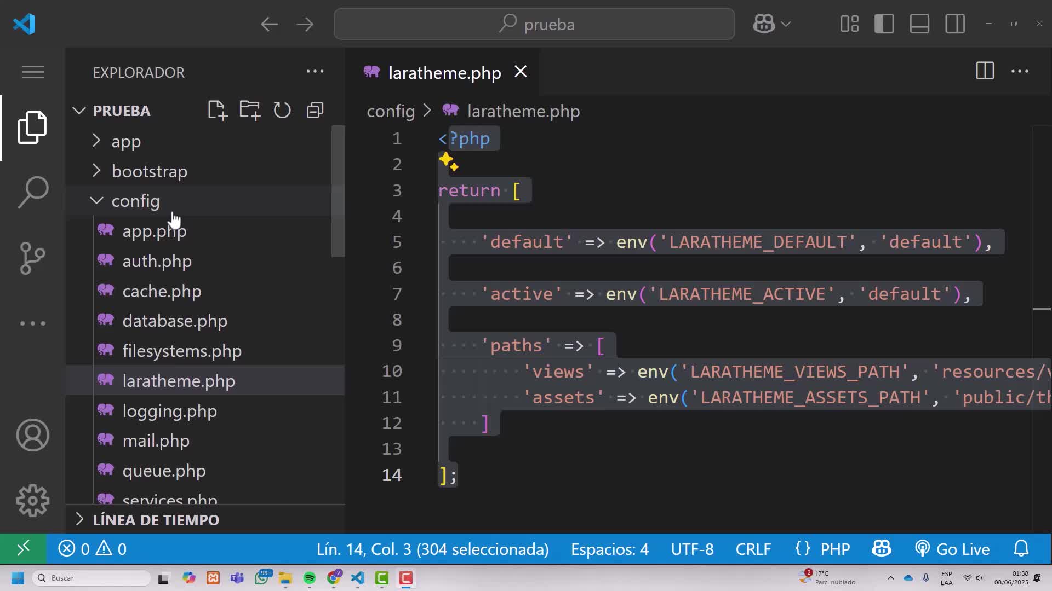The image size is (1052, 591).
Task: Open the Copilot chat icon in title bar
Action: coord(764,24)
